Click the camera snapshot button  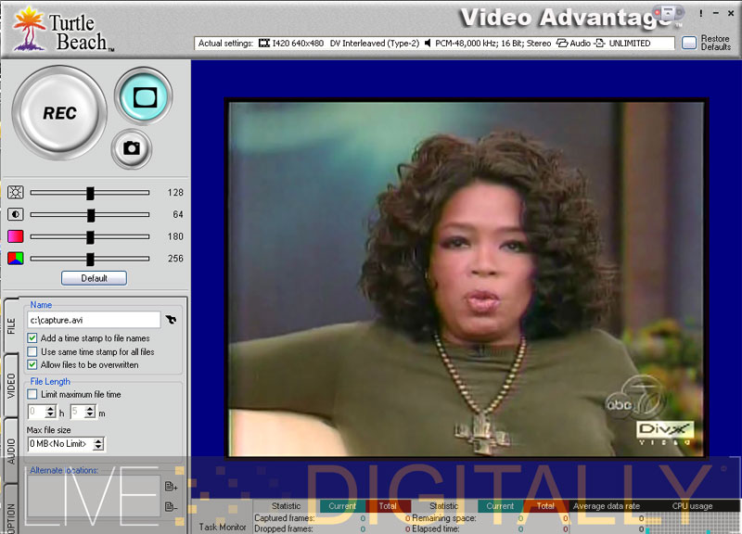tap(132, 148)
